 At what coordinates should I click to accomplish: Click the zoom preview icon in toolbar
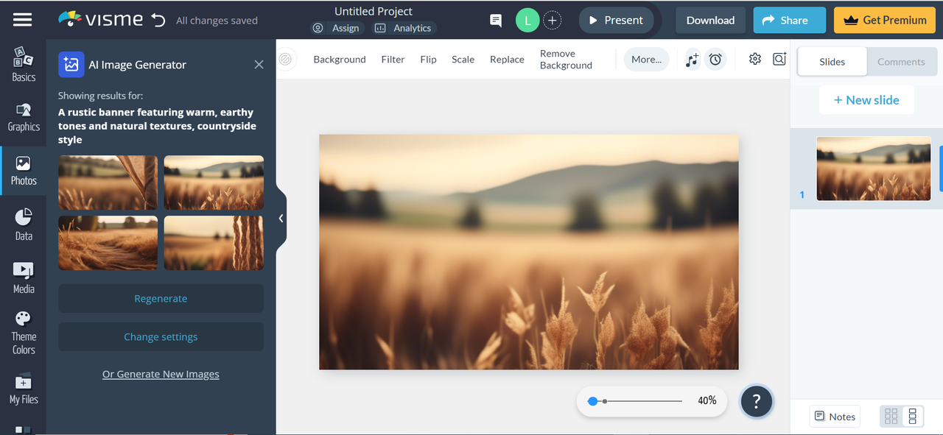pyautogui.click(x=779, y=59)
